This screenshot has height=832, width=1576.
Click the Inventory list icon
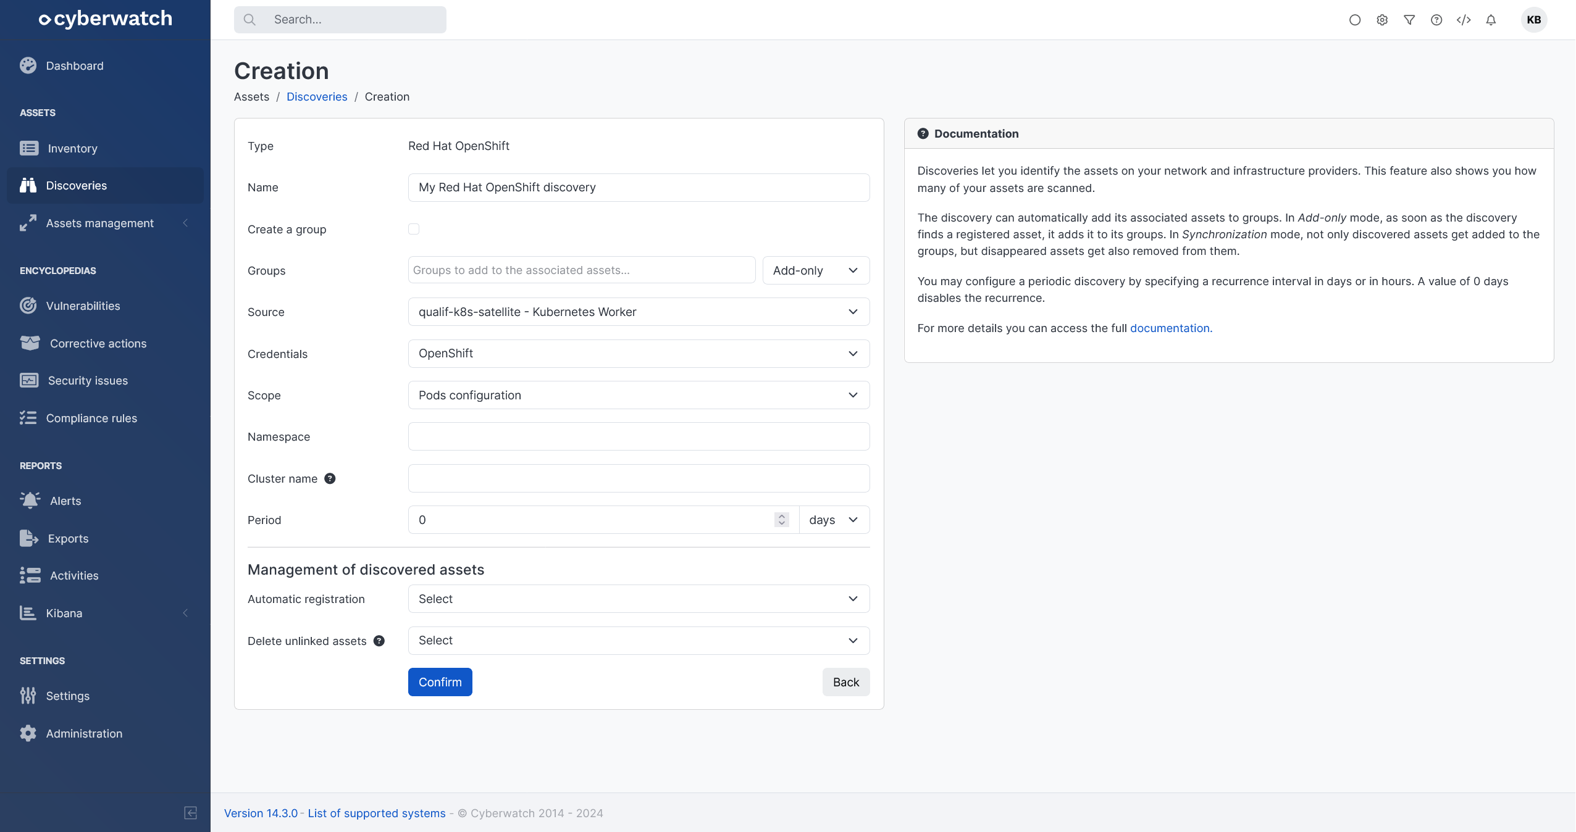[x=29, y=148]
